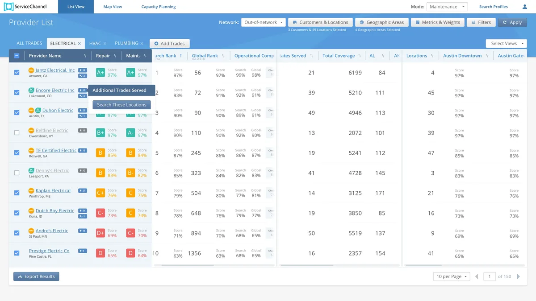Toggle the select-all checkbox in table header
Viewport: 536px width, 301px height.
point(17,56)
